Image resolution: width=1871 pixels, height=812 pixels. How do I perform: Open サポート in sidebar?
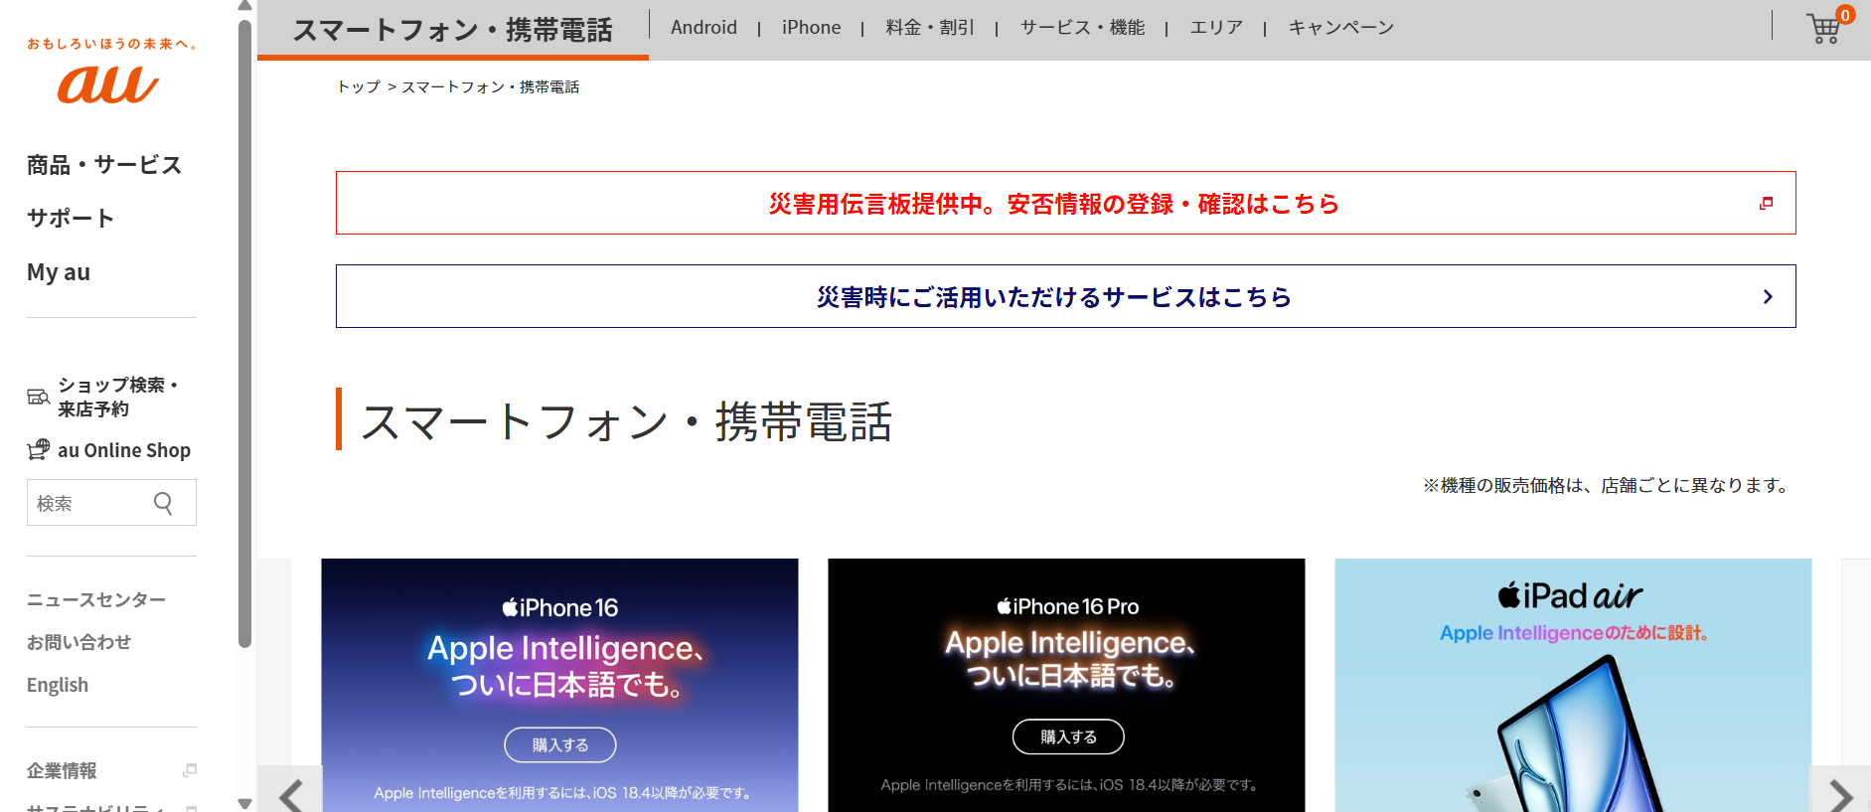[x=71, y=219]
